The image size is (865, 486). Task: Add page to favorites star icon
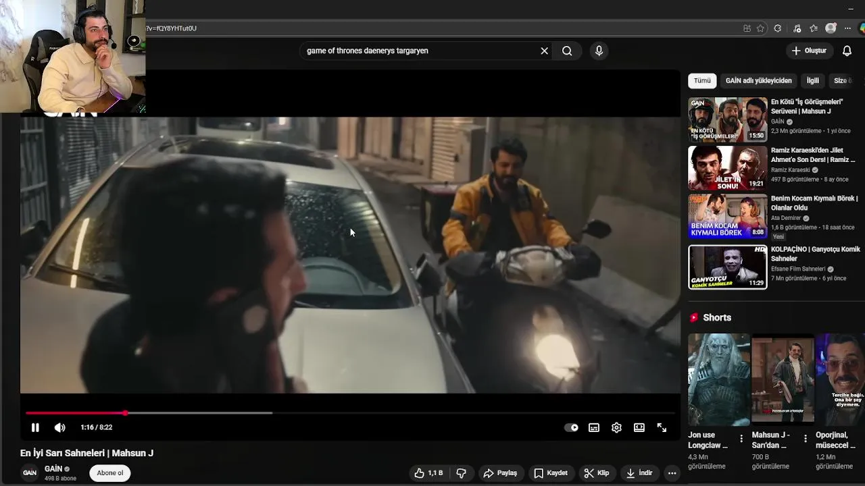(760, 28)
